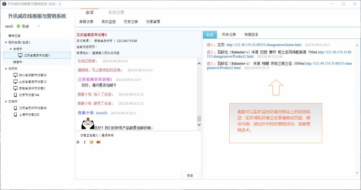The image size is (361, 190).
Task: Click the IP address 223.244.155.88
Action: [x=127, y=41]
